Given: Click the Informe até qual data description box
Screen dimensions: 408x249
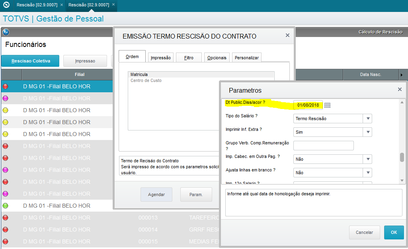Looking at the screenshot, I should (x=314, y=202).
